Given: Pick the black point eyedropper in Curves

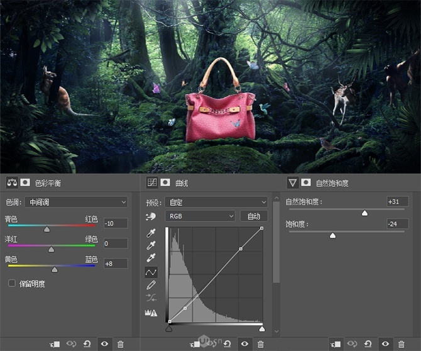Looking at the screenshot, I should click(151, 233).
